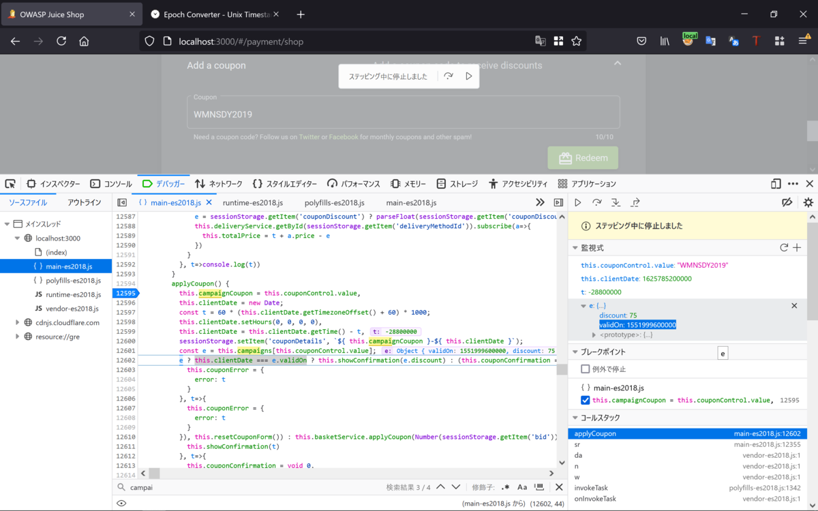Collapse the watch expressions section
The width and height of the screenshot is (818, 511).
(574, 248)
